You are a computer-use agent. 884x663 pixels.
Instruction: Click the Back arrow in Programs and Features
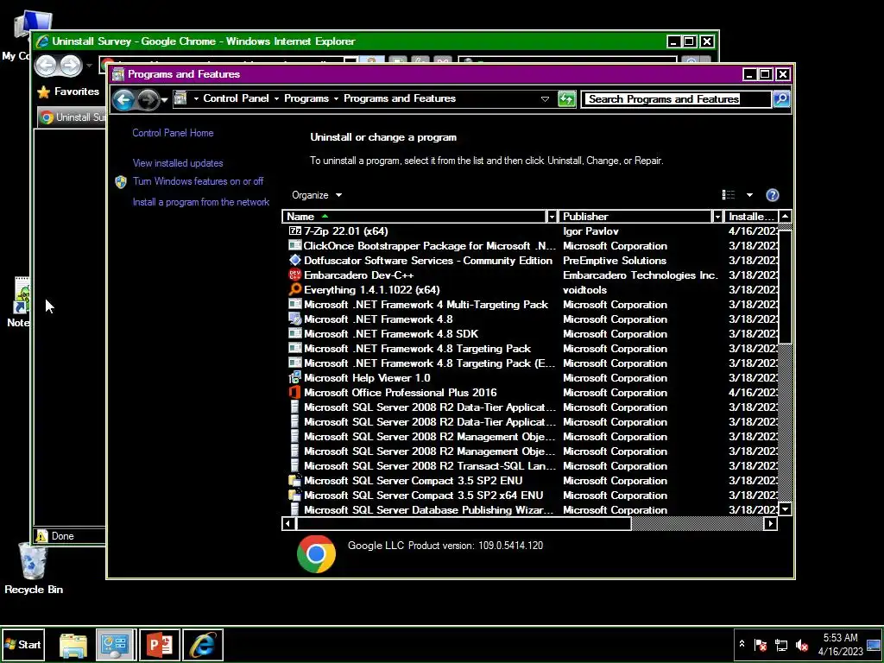[123, 100]
